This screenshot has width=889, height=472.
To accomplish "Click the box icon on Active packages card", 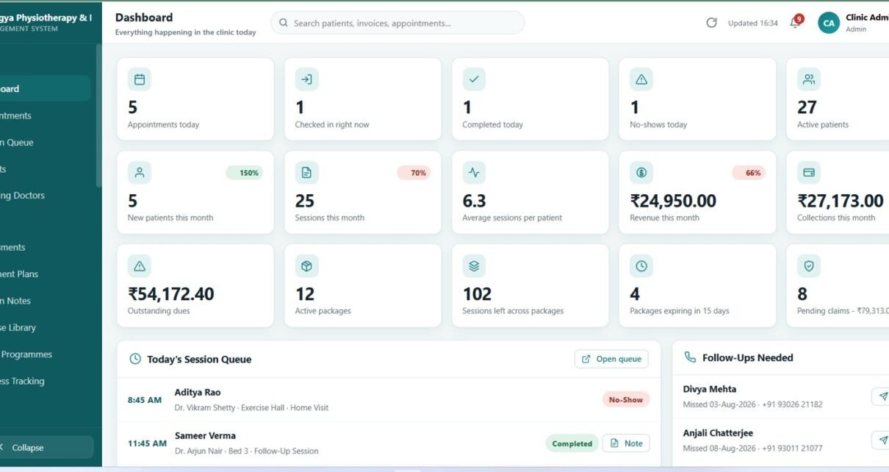I will tap(306, 265).
